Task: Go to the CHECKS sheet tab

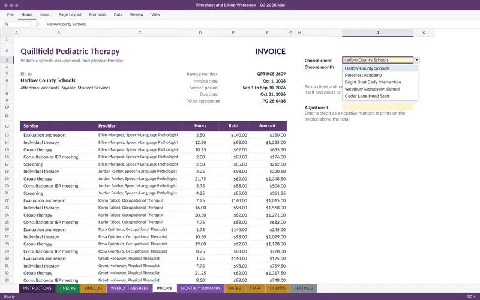Action: 68,288
